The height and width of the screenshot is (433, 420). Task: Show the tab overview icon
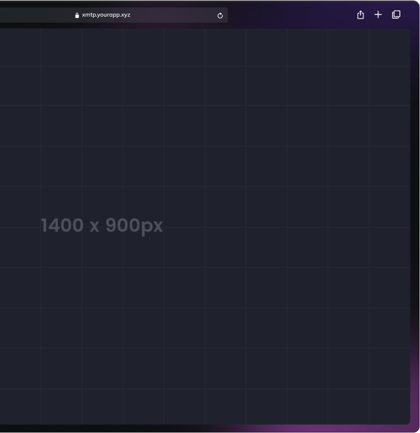(396, 15)
